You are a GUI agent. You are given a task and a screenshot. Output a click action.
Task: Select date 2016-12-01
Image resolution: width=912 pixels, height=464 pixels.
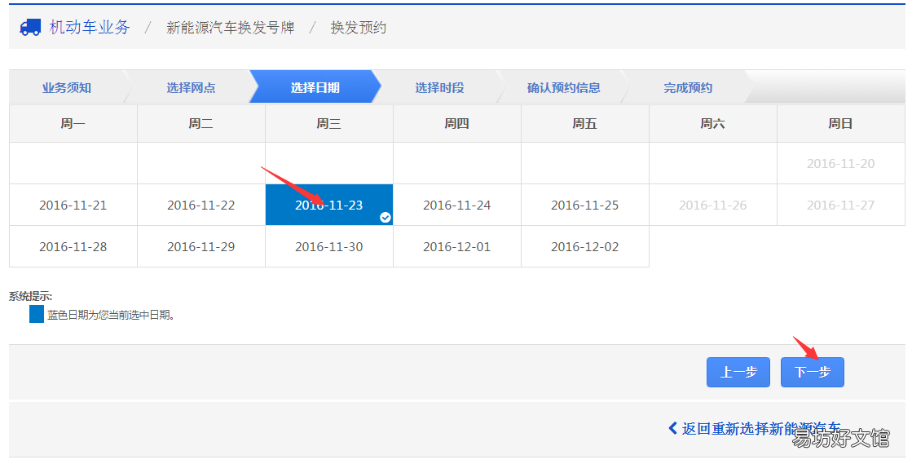point(457,247)
